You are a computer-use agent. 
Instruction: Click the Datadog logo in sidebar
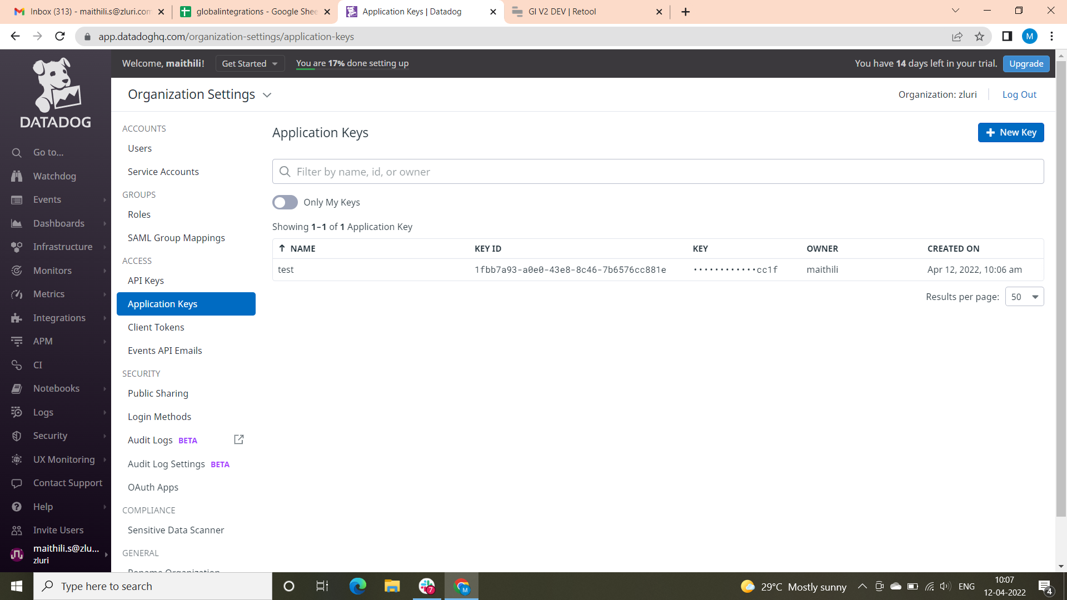(x=56, y=93)
